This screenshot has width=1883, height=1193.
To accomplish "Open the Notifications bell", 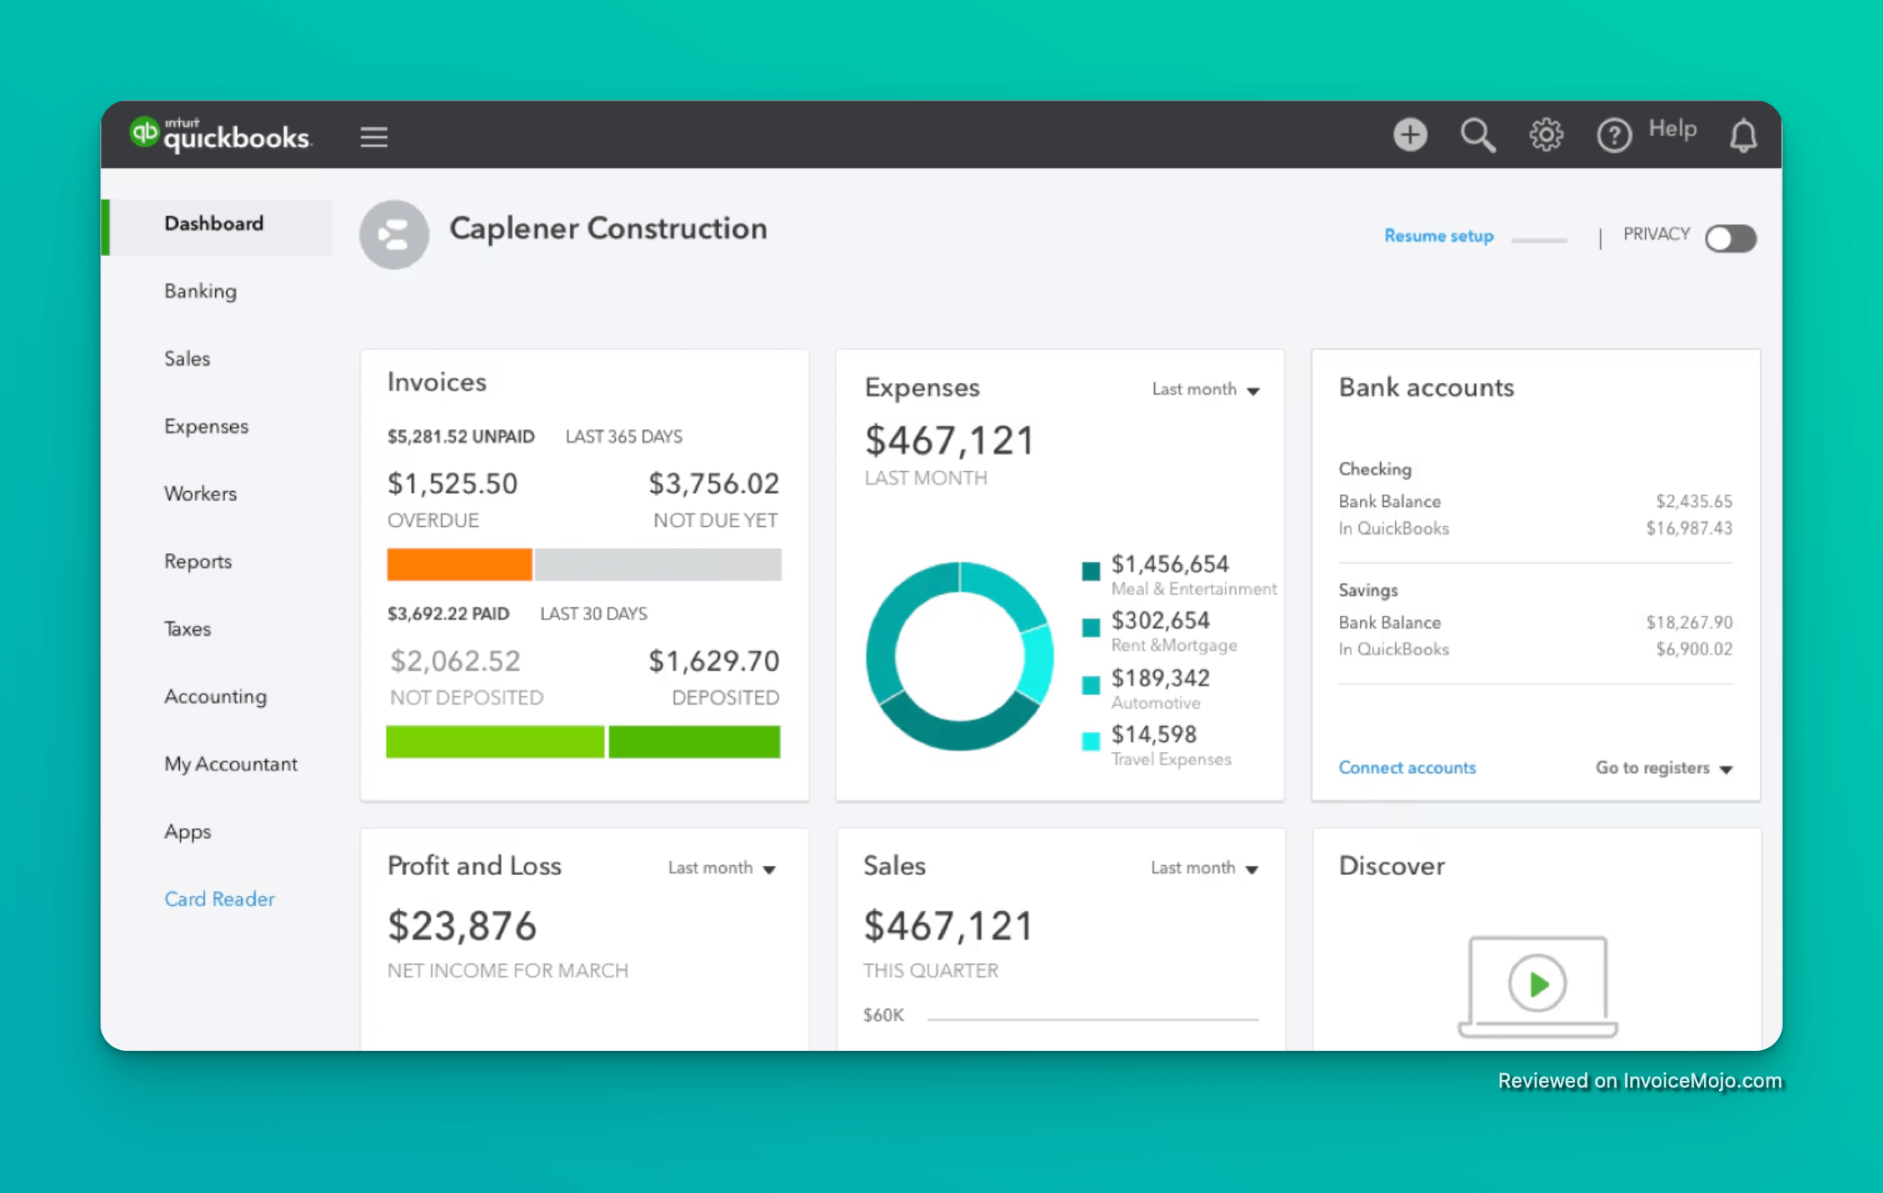I will (x=1743, y=135).
